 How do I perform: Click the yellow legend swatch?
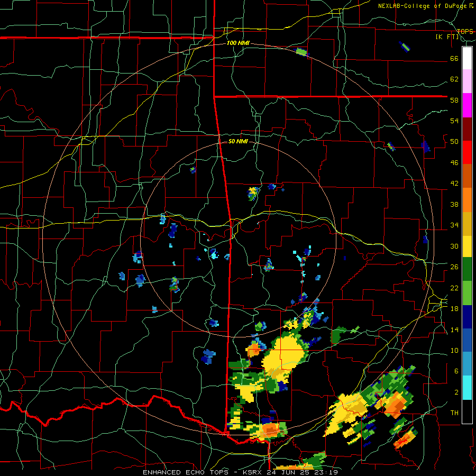tap(467, 246)
